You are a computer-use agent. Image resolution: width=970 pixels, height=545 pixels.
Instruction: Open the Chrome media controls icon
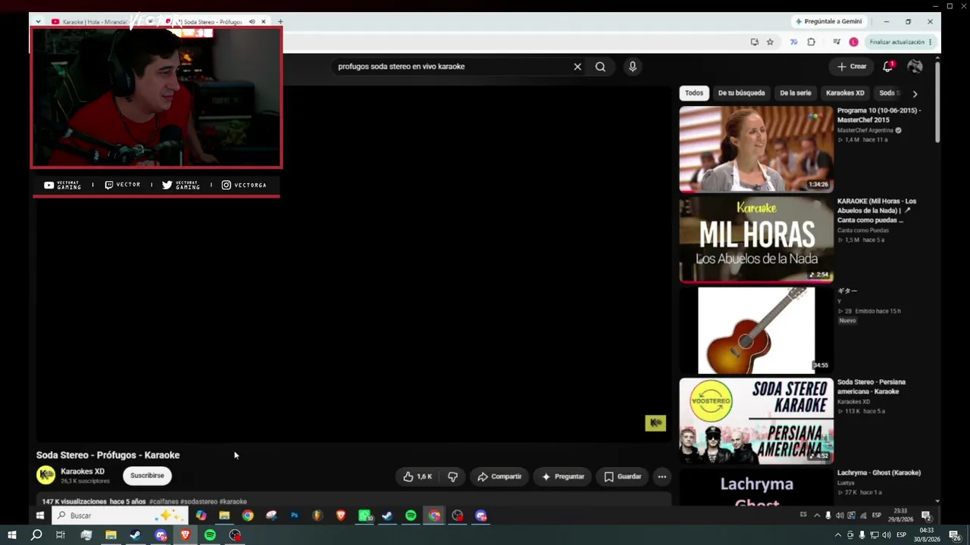[x=837, y=42]
